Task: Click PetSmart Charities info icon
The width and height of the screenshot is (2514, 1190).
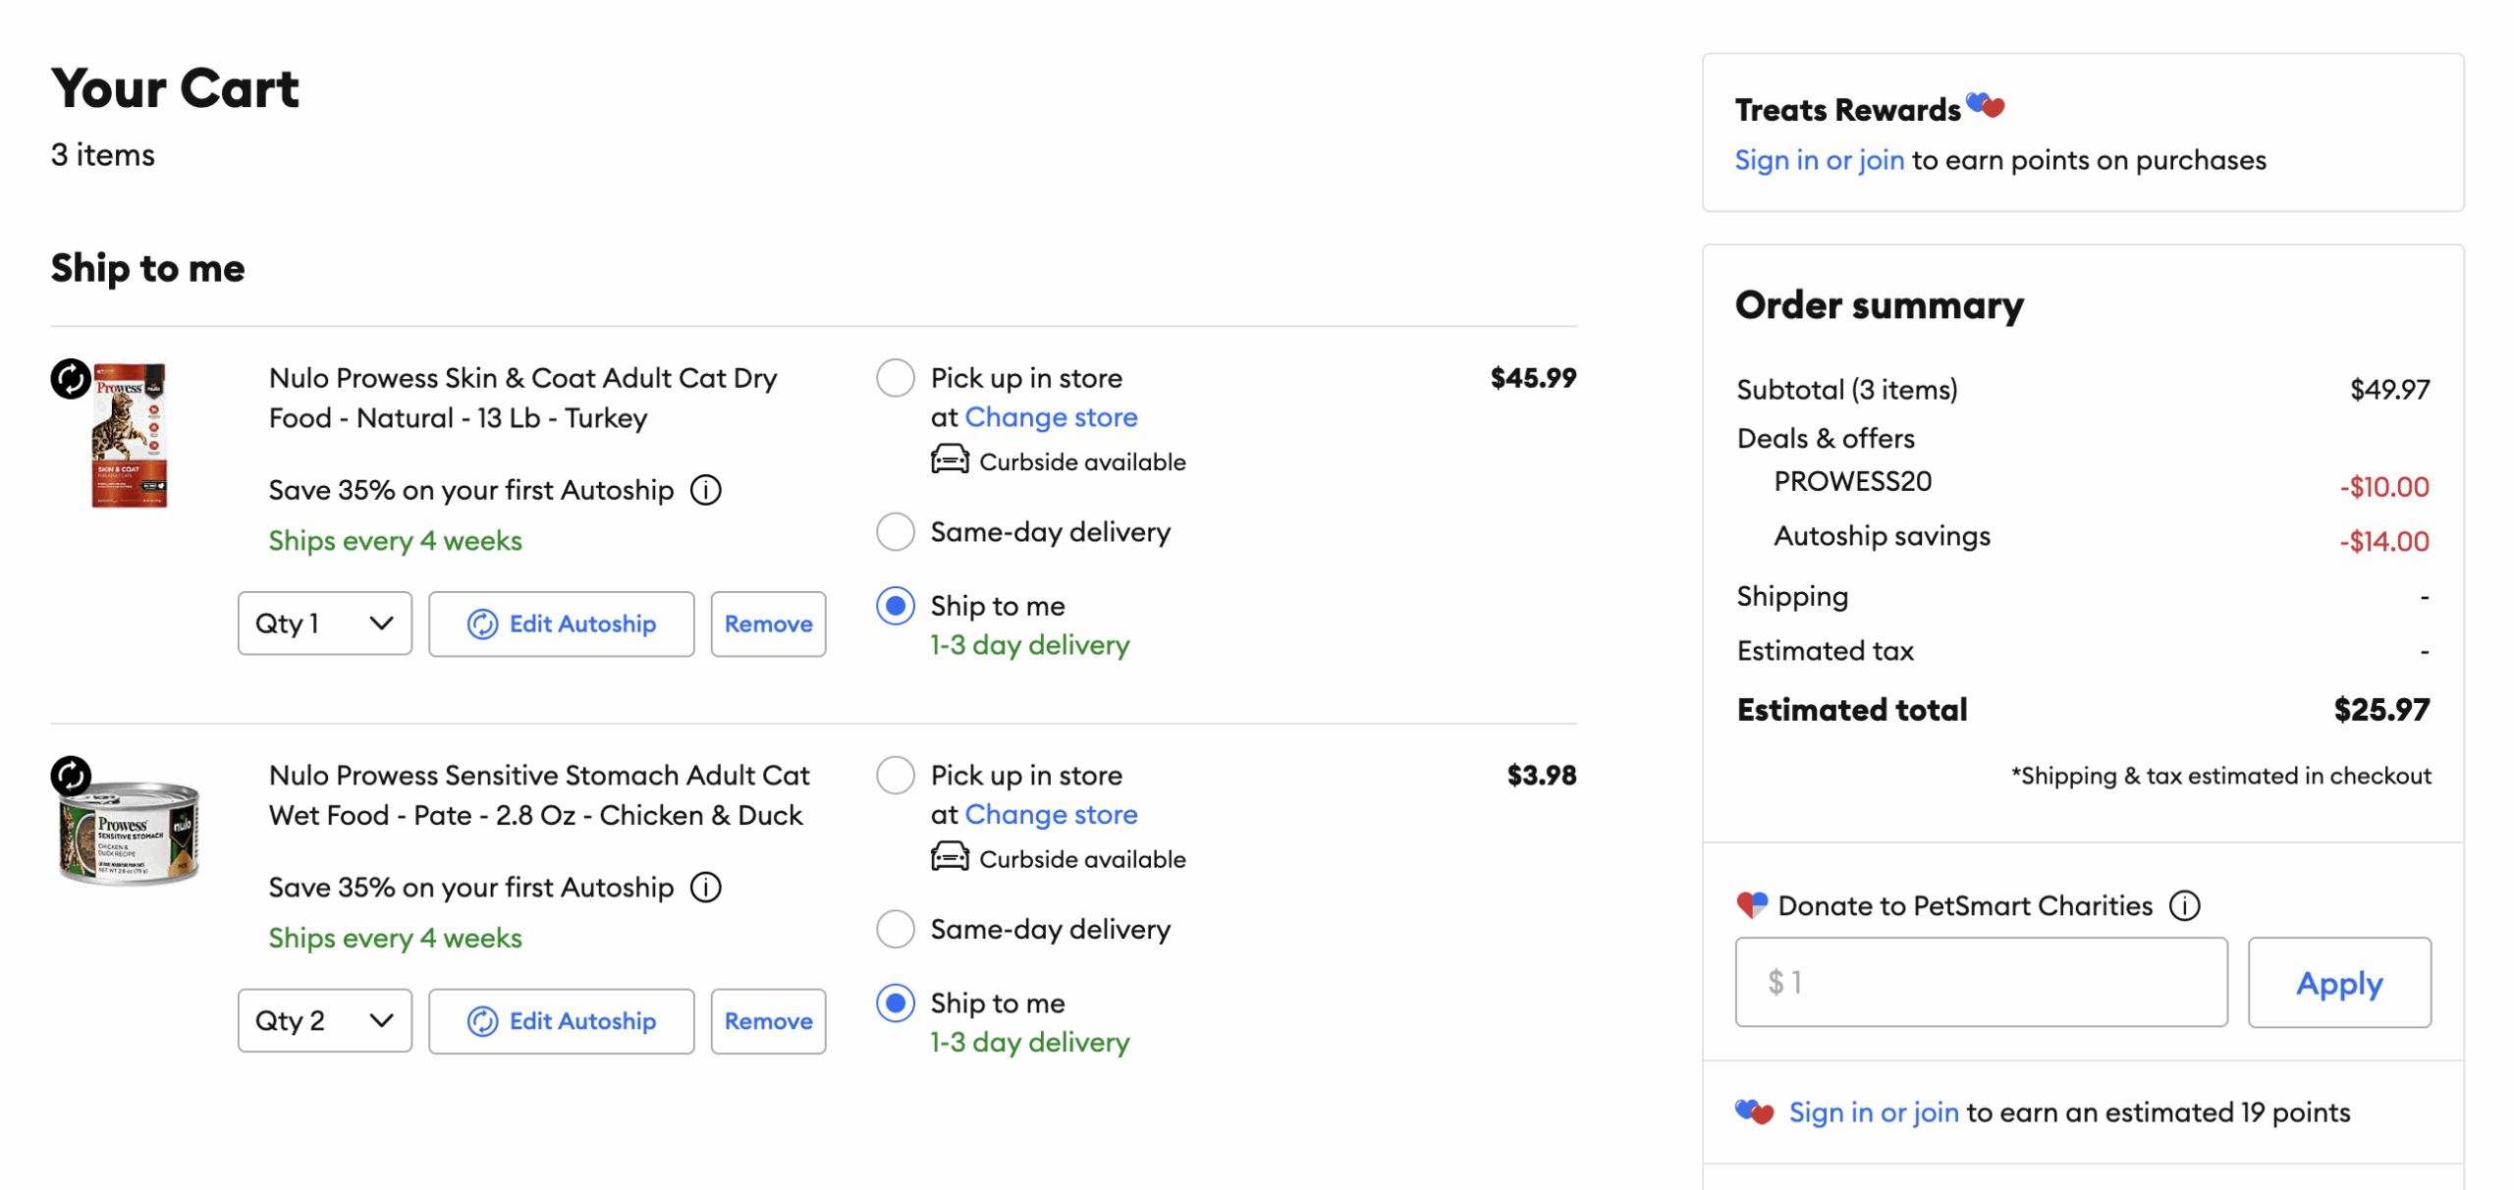Action: pyautogui.click(x=2184, y=905)
